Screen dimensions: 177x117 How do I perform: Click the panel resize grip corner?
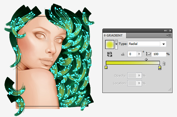[x=170, y=89]
